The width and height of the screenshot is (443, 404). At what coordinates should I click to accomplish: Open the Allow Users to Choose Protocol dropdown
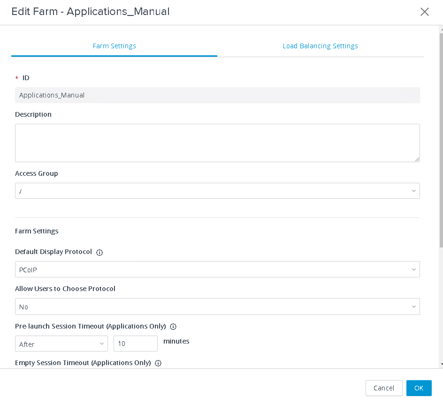point(217,307)
